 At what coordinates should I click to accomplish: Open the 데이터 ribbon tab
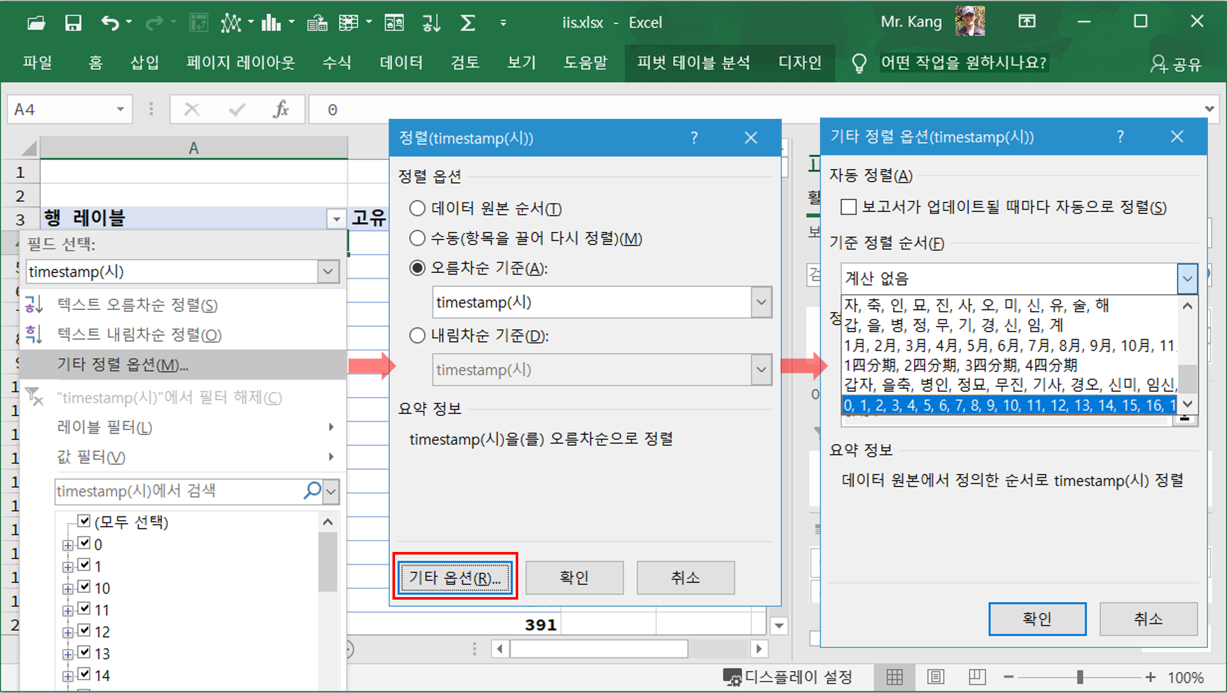point(401,62)
